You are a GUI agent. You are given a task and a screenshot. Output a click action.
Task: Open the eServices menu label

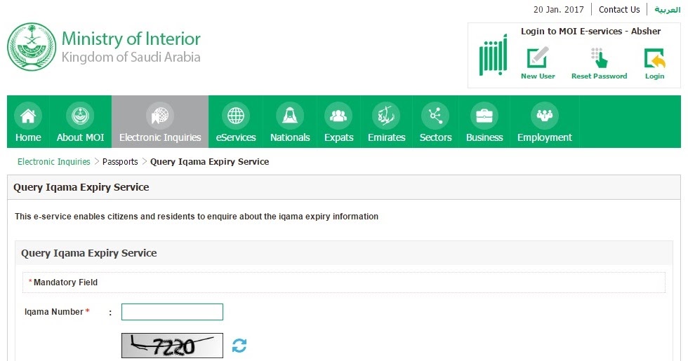tap(236, 137)
